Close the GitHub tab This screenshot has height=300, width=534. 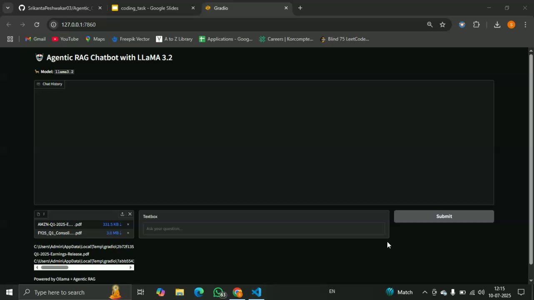[100, 8]
